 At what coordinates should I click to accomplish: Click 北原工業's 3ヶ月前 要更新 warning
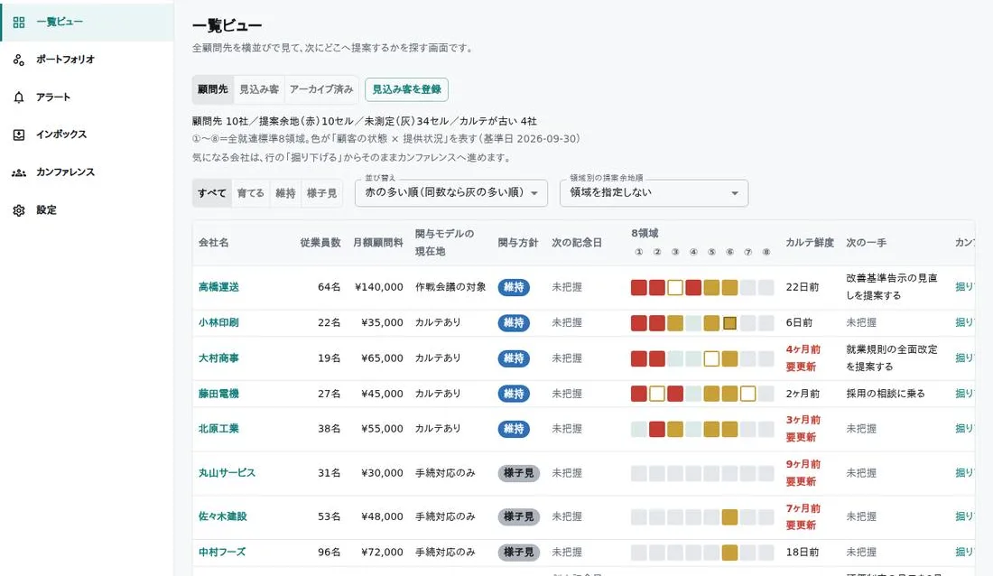click(x=803, y=428)
